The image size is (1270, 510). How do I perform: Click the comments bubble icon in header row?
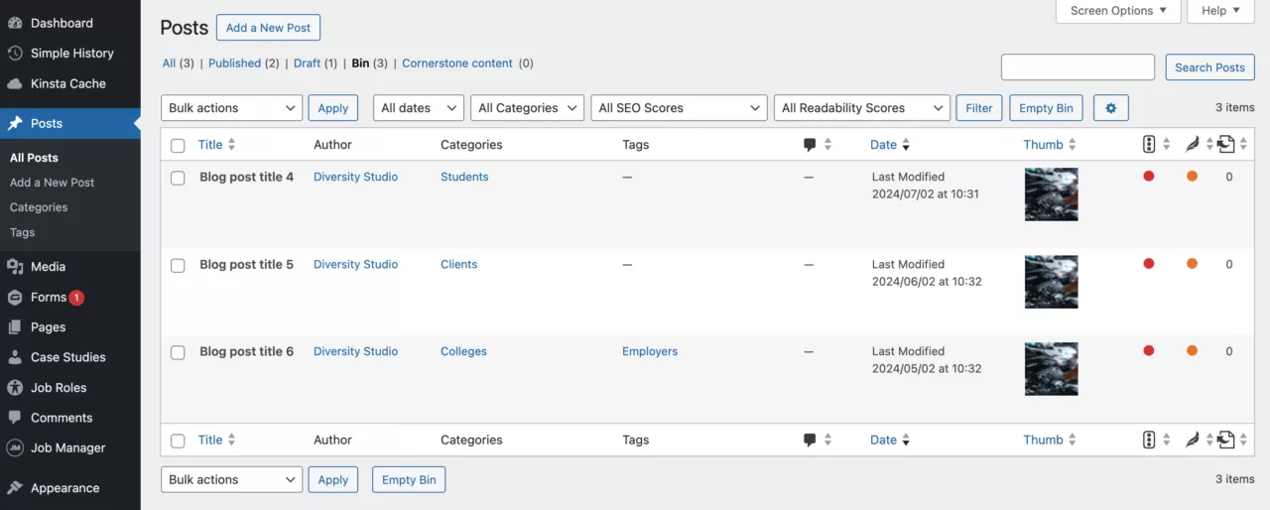[810, 145]
